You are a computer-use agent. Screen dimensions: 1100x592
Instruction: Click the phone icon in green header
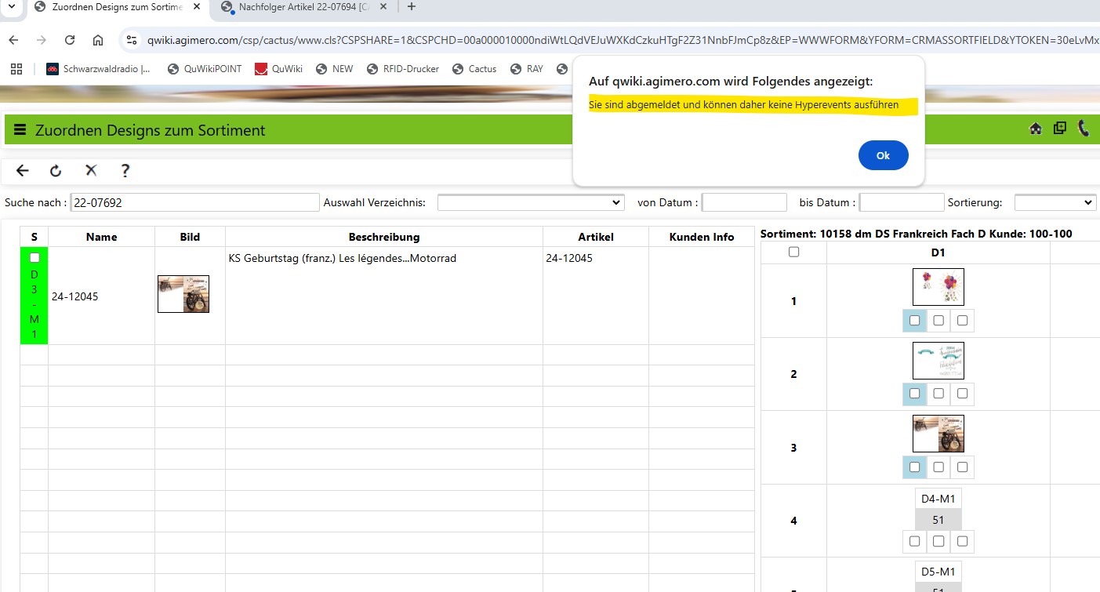coord(1084,129)
